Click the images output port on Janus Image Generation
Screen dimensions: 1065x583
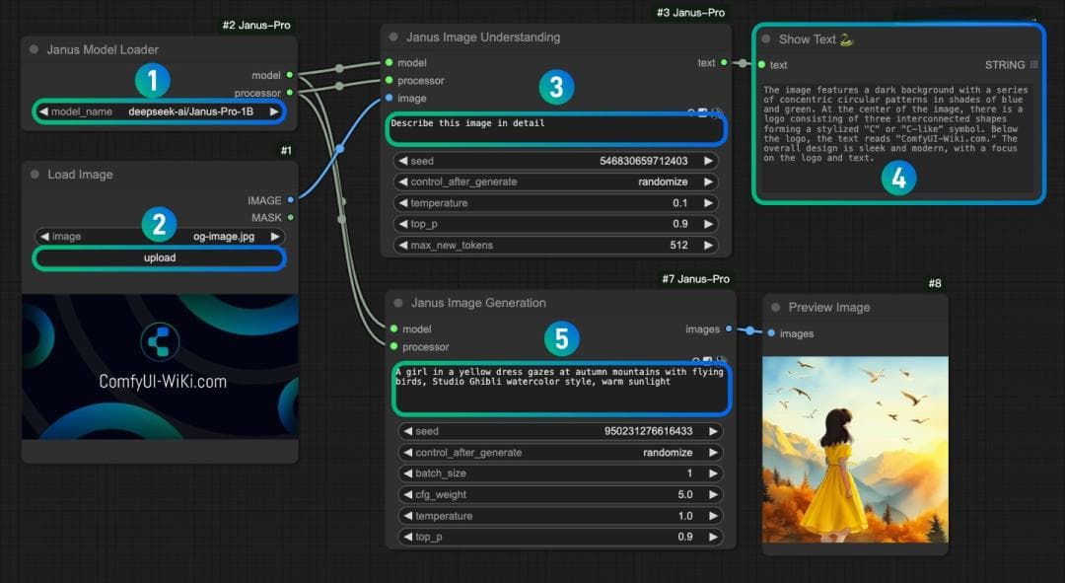point(729,328)
